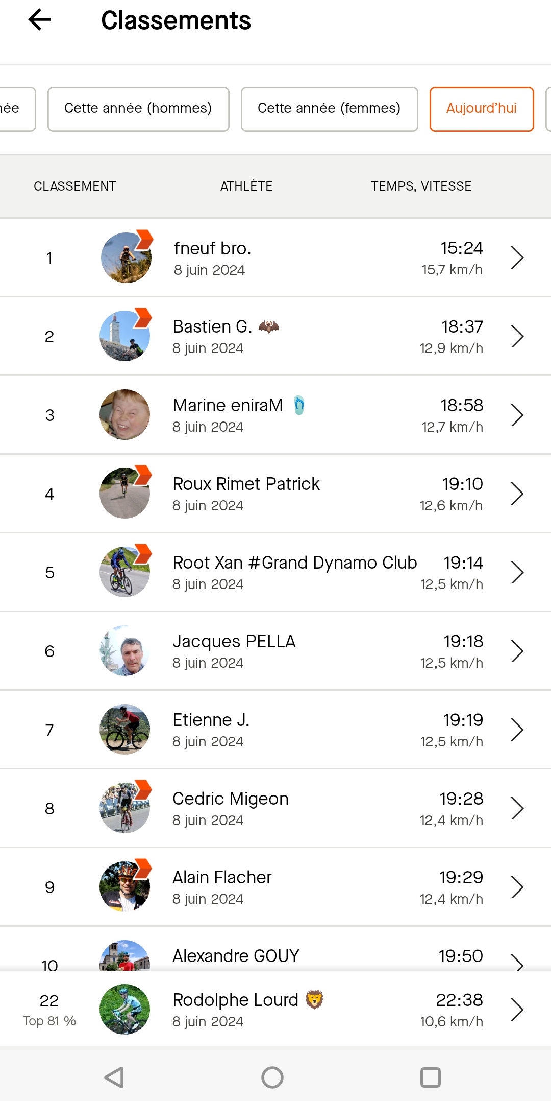551x1101 pixels.
Task: Open chevron next to Etienne J.'s time
Action: click(517, 730)
